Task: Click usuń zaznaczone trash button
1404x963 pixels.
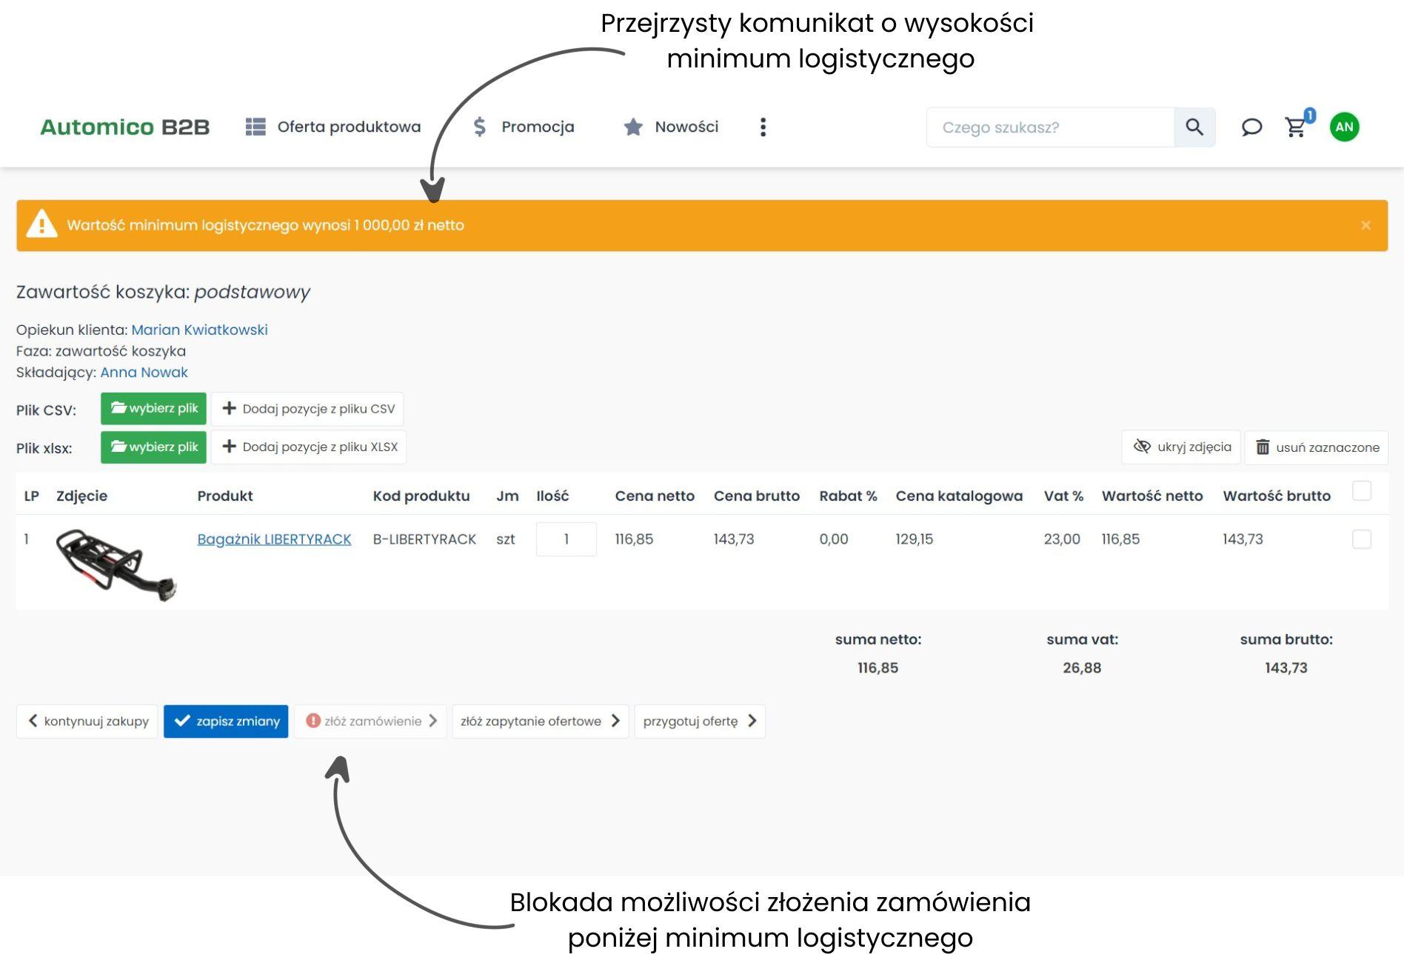Action: [x=1317, y=447]
